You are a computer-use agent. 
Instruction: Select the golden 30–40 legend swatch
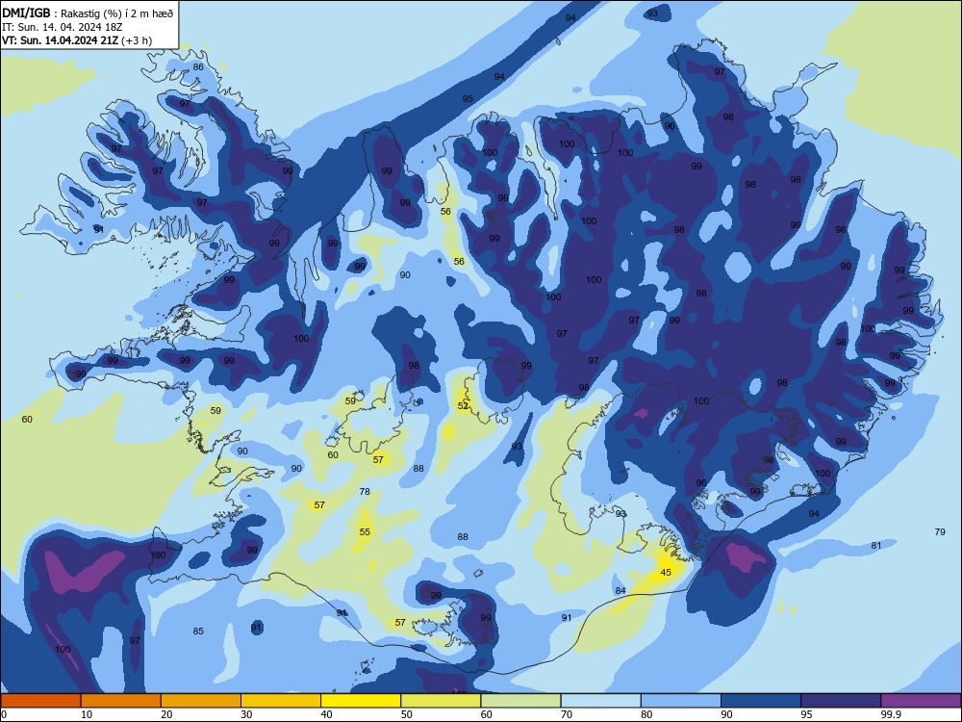(281, 701)
